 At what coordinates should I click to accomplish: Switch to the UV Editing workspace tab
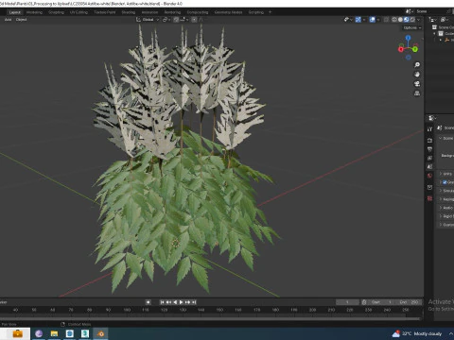click(79, 12)
